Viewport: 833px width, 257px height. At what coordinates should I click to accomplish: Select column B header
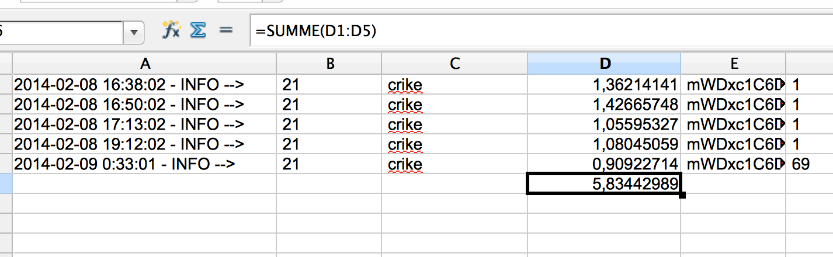(329, 64)
